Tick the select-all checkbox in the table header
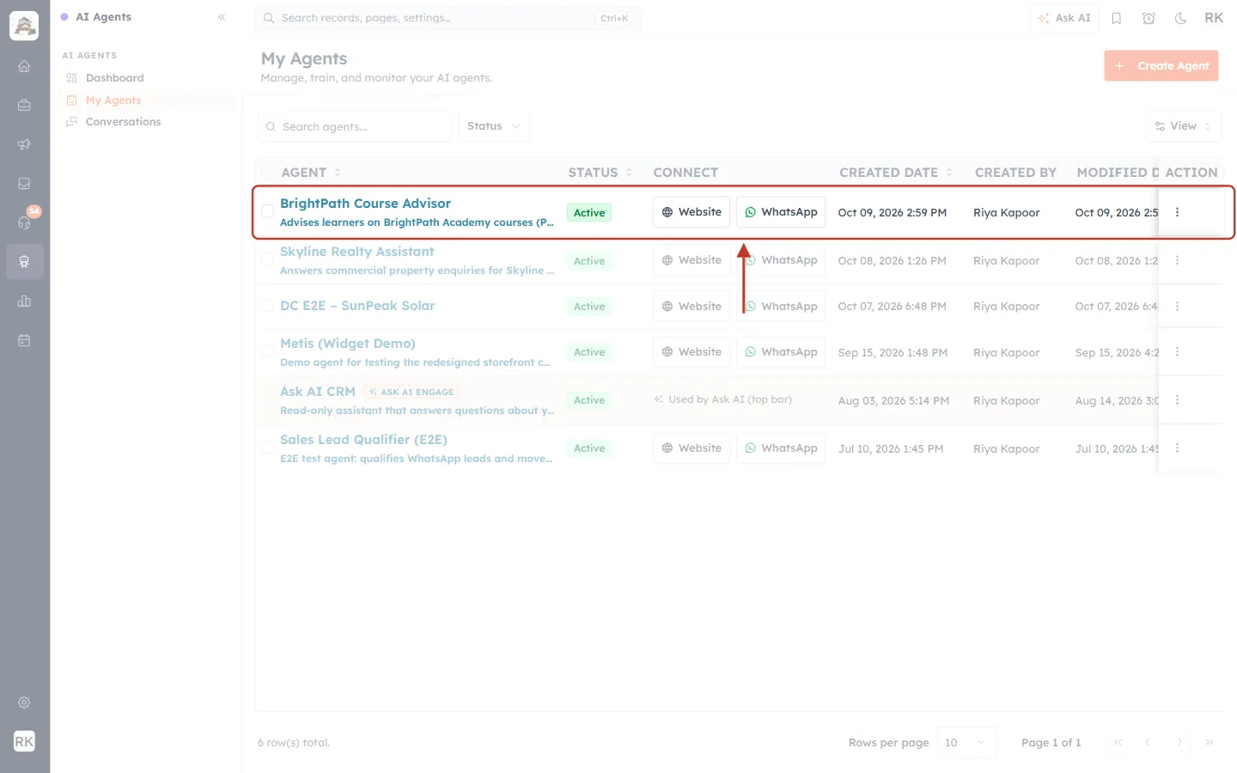The width and height of the screenshot is (1237, 773). point(267,173)
